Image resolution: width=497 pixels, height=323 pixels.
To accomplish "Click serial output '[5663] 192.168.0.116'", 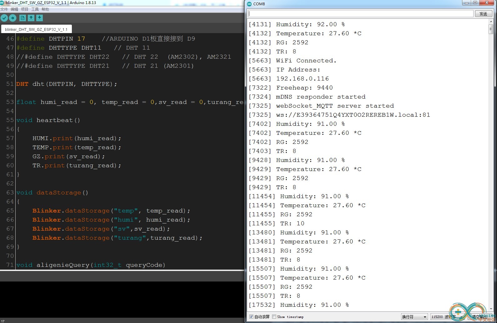I will click(289, 79).
